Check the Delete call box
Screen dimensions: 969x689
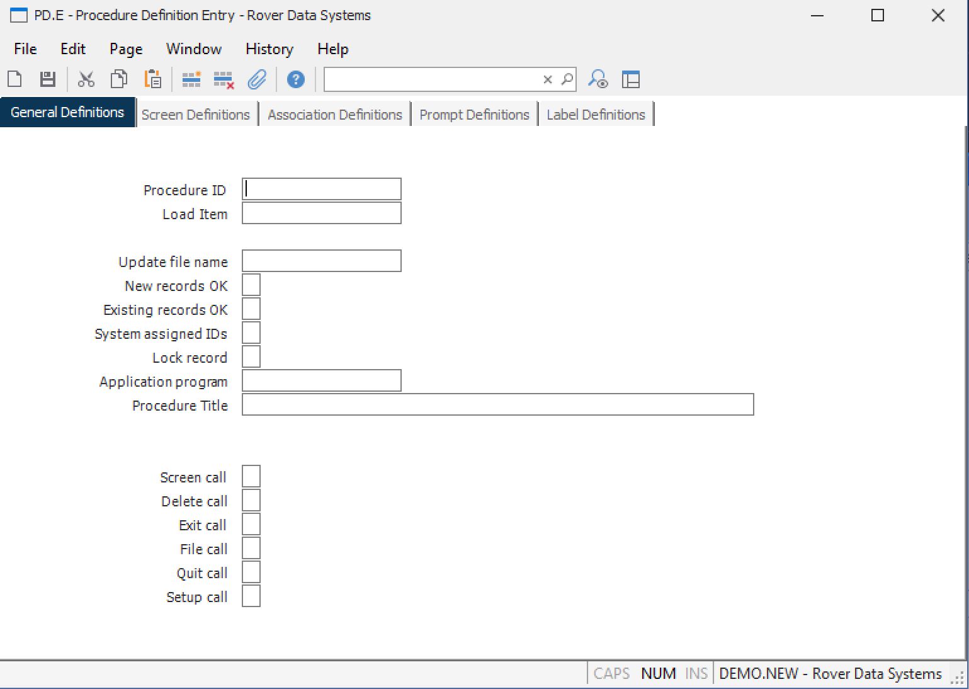(x=251, y=501)
